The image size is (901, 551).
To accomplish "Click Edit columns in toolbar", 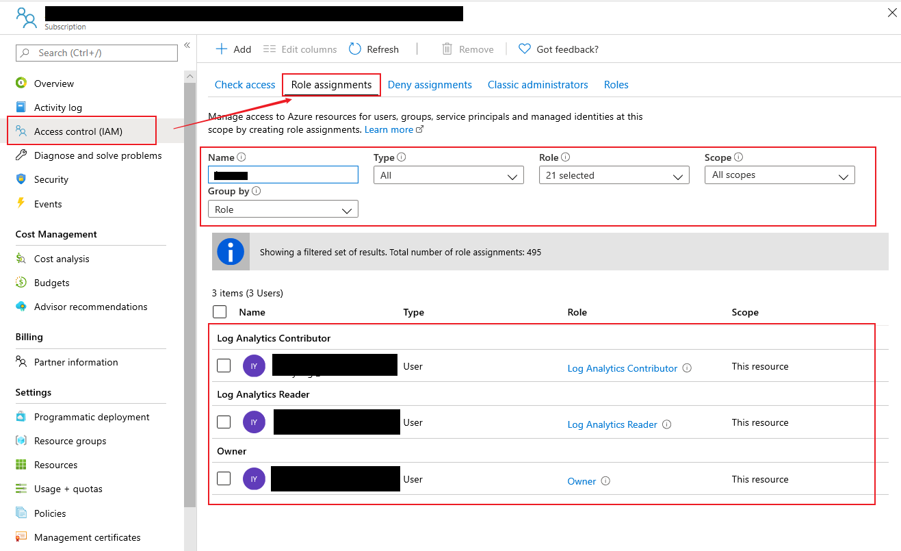I will point(300,49).
